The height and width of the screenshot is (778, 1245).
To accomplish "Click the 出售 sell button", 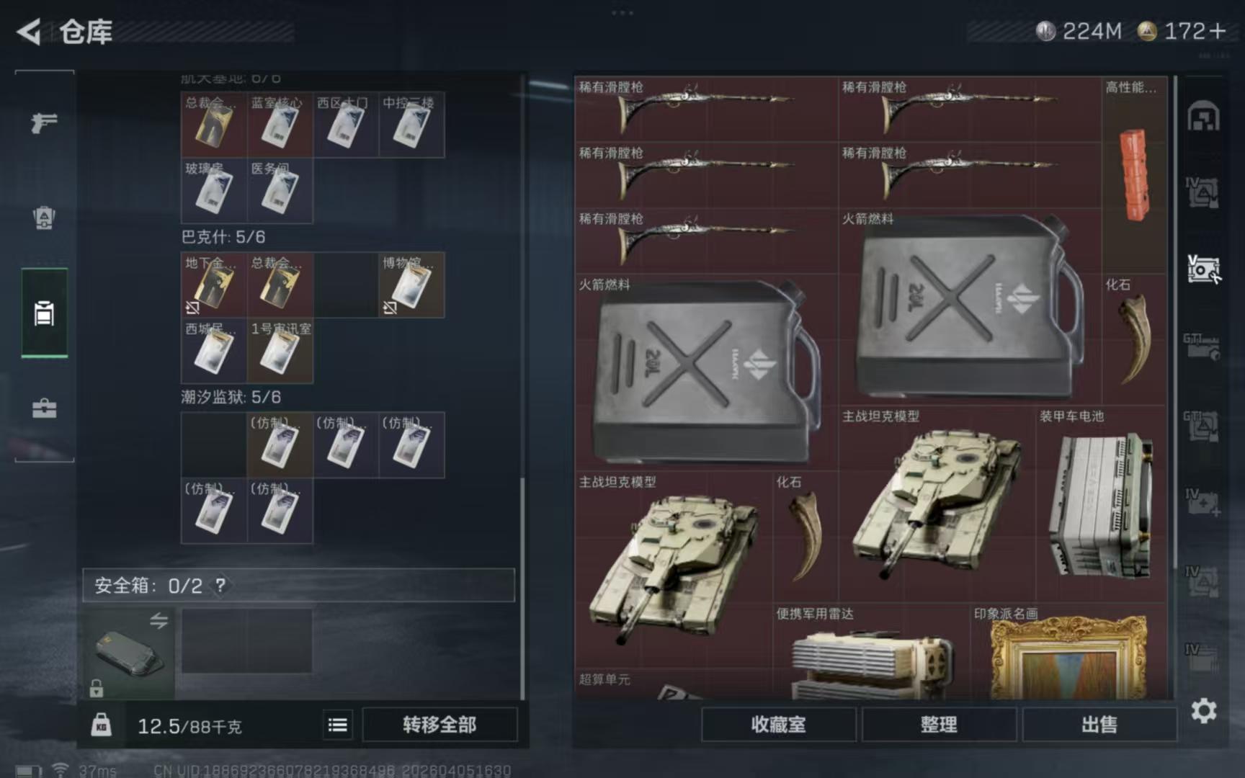I will pyautogui.click(x=1099, y=725).
